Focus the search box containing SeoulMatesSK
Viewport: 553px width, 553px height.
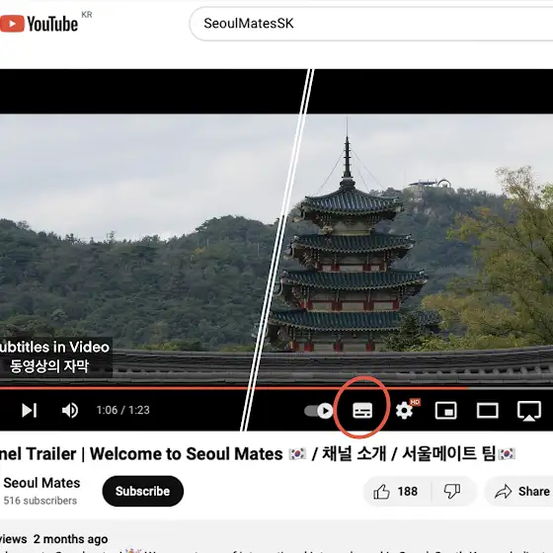tap(371, 24)
